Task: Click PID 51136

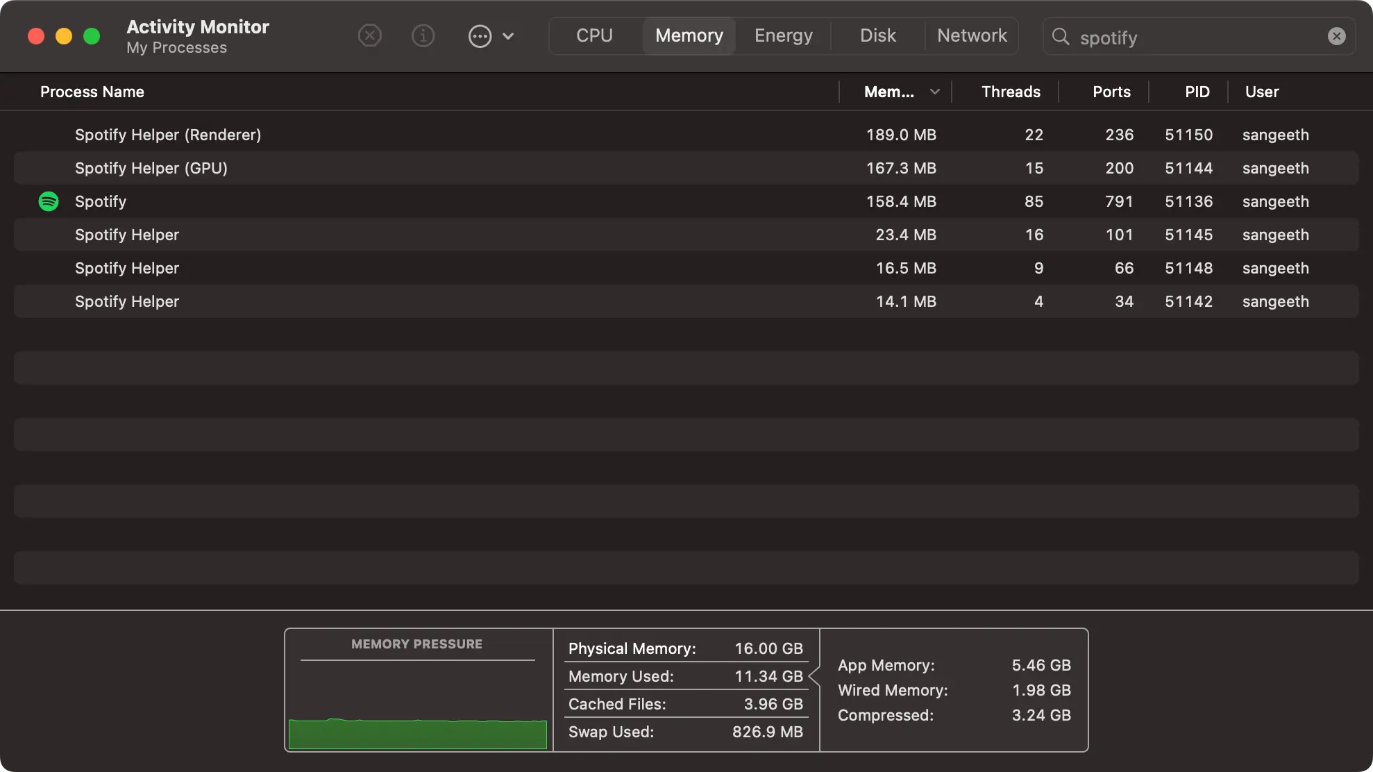Action: click(1188, 201)
